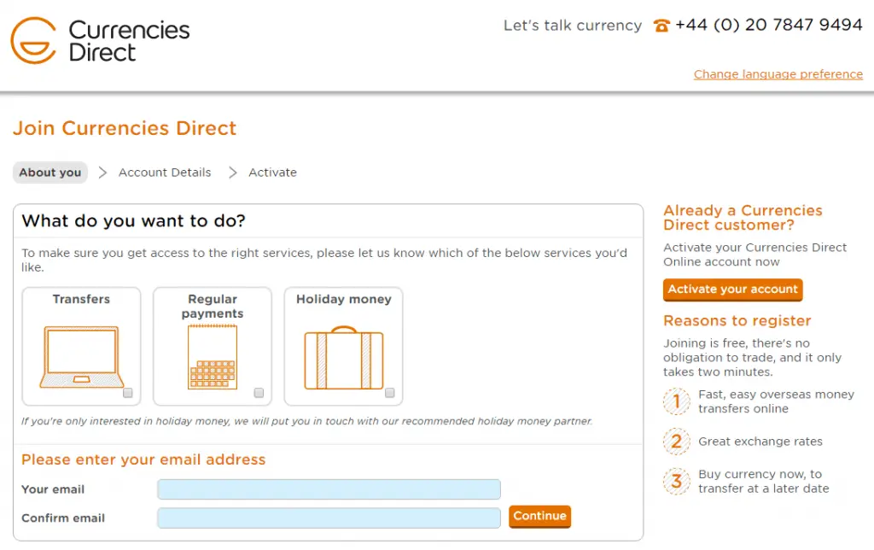Go to the Activate step

tap(272, 173)
